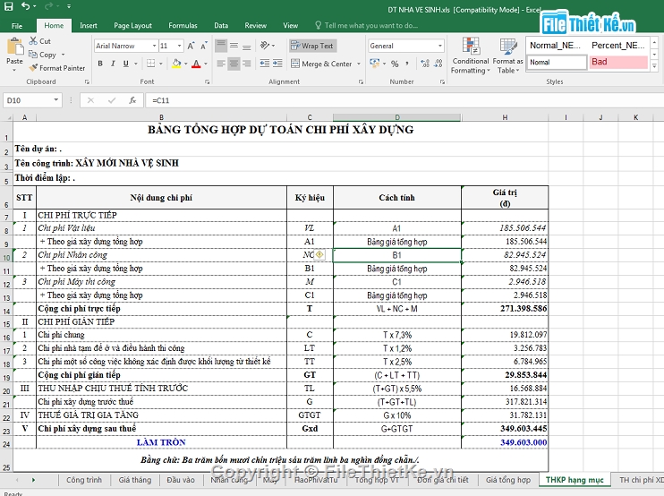Image resolution: width=664 pixels, height=496 pixels.
Task: Open the File tab
Action: pyautogui.click(x=17, y=26)
